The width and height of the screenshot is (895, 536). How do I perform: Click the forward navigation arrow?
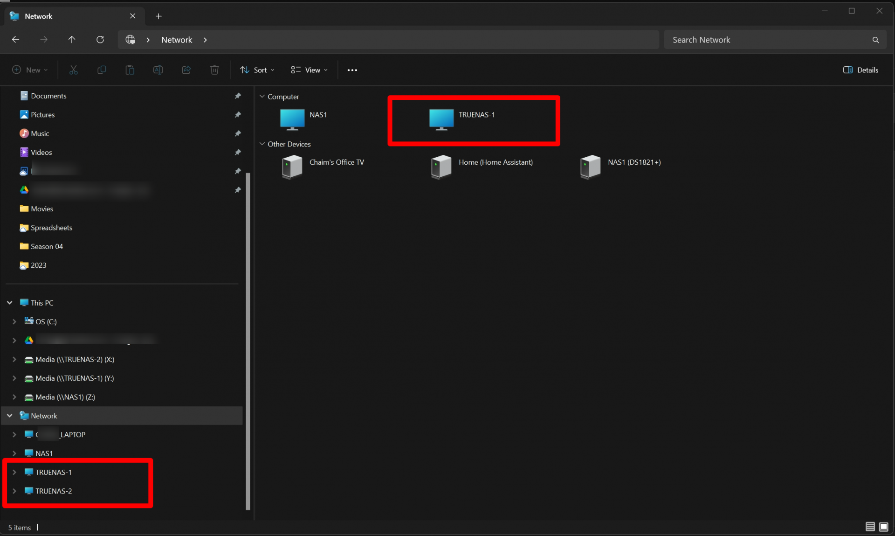(44, 40)
